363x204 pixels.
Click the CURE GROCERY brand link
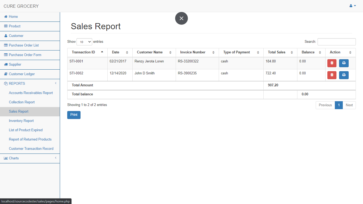[21, 6]
